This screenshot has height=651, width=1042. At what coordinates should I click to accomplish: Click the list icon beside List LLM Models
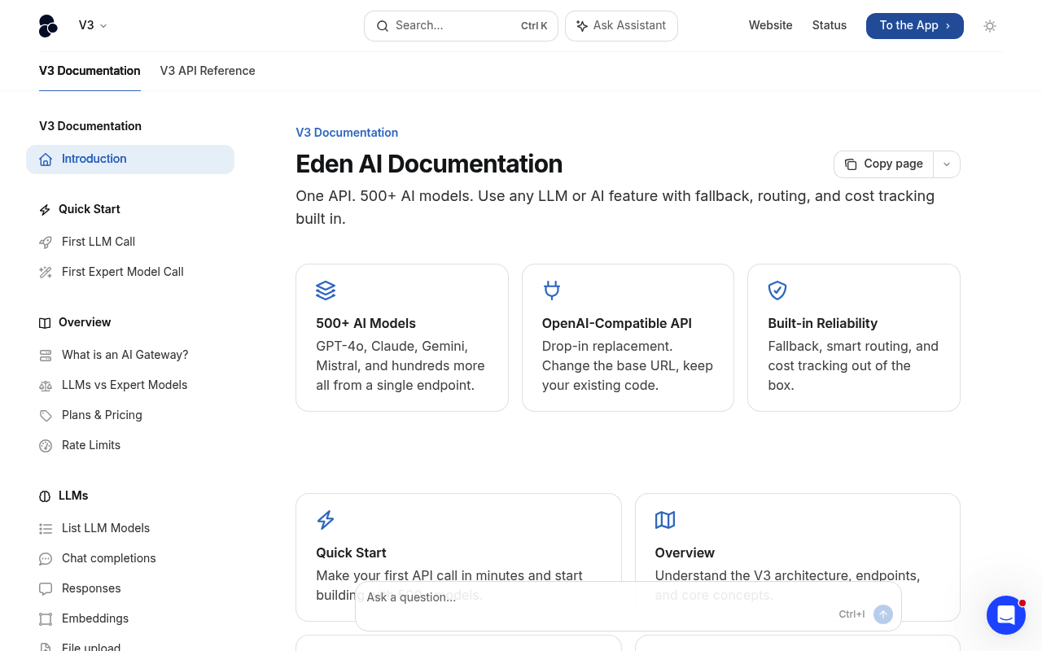point(46,529)
